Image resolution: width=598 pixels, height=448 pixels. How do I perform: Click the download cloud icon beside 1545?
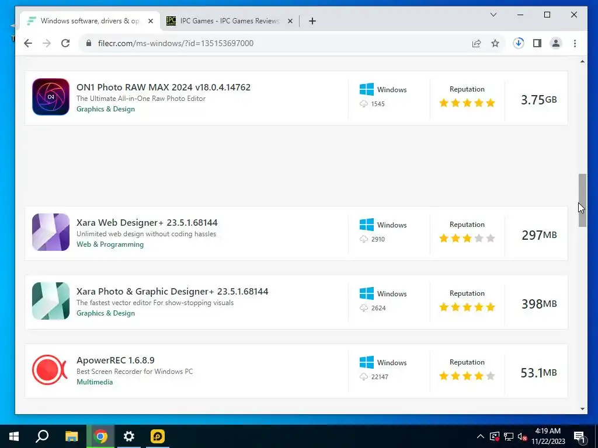click(x=364, y=104)
